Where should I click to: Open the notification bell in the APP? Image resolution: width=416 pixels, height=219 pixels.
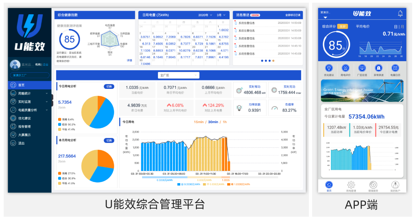pos(400,13)
